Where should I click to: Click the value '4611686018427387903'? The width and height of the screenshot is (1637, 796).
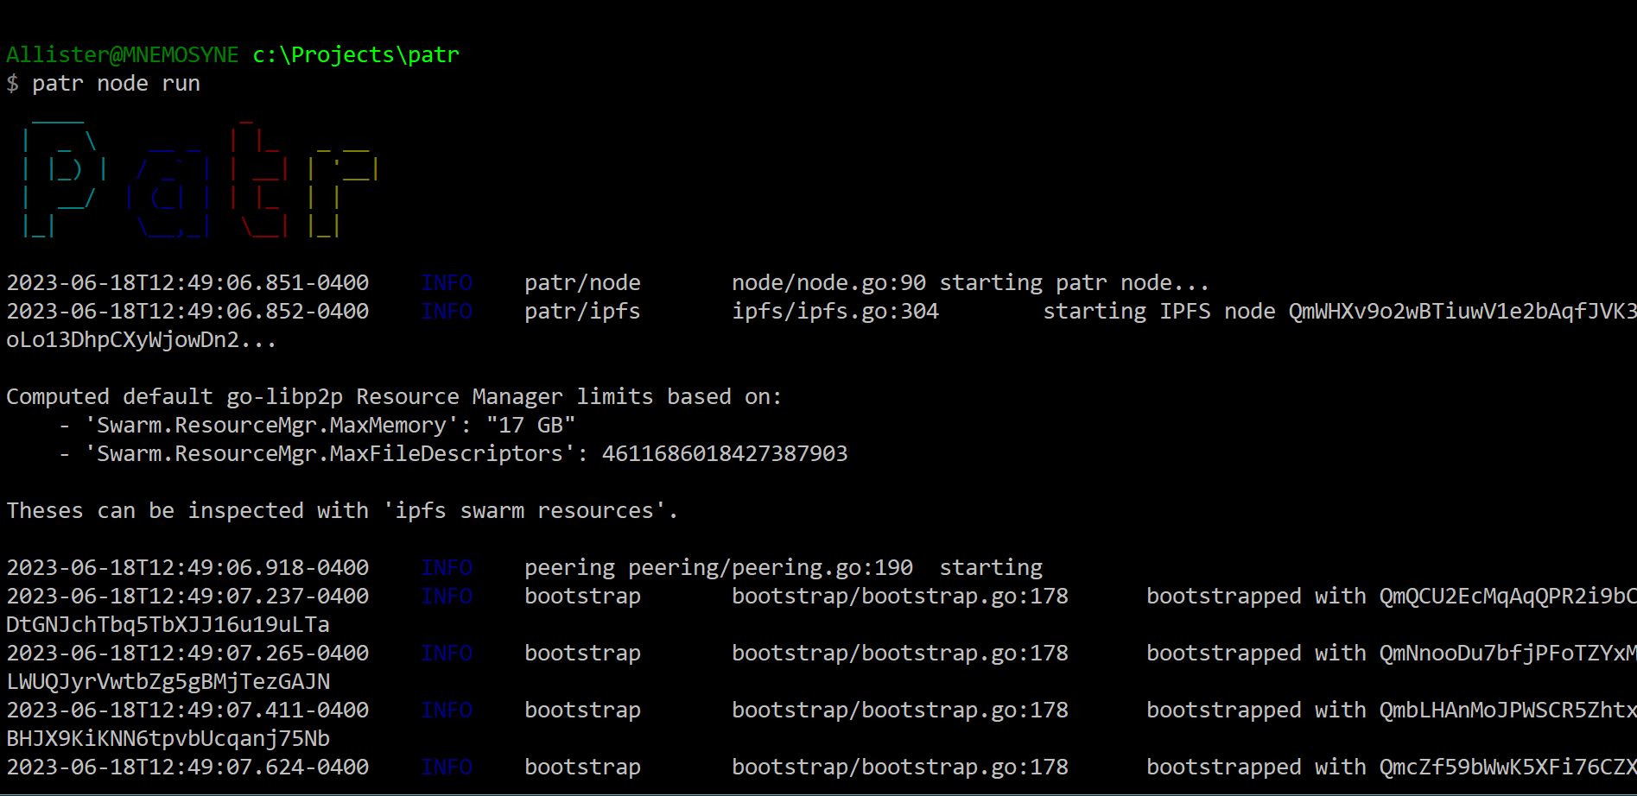[x=725, y=454]
